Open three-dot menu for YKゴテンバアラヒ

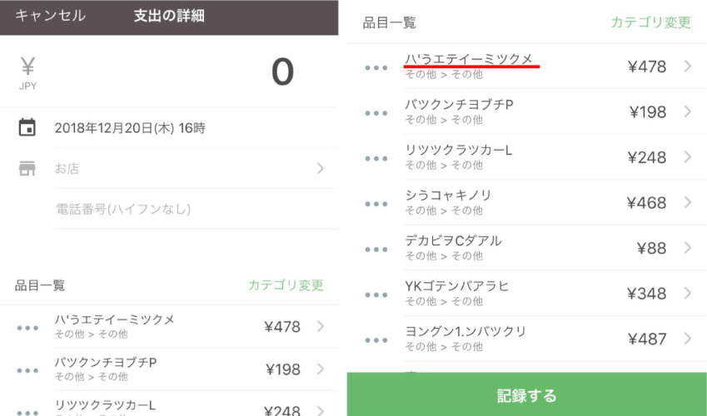click(376, 295)
